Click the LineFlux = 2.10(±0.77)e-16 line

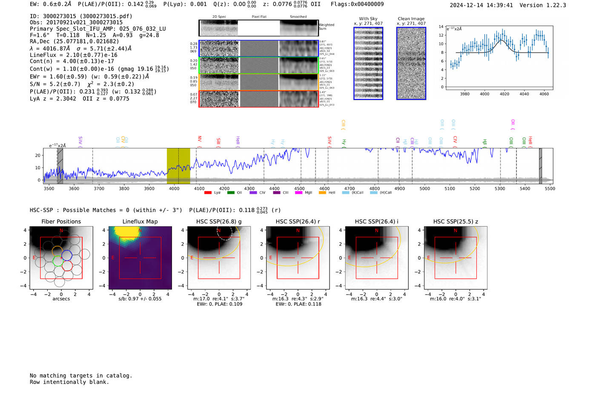click(74, 55)
